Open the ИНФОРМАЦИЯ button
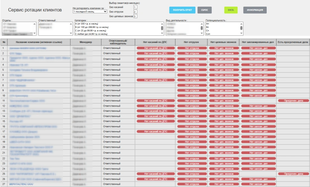The height and width of the screenshot is (187, 310). click(x=255, y=10)
